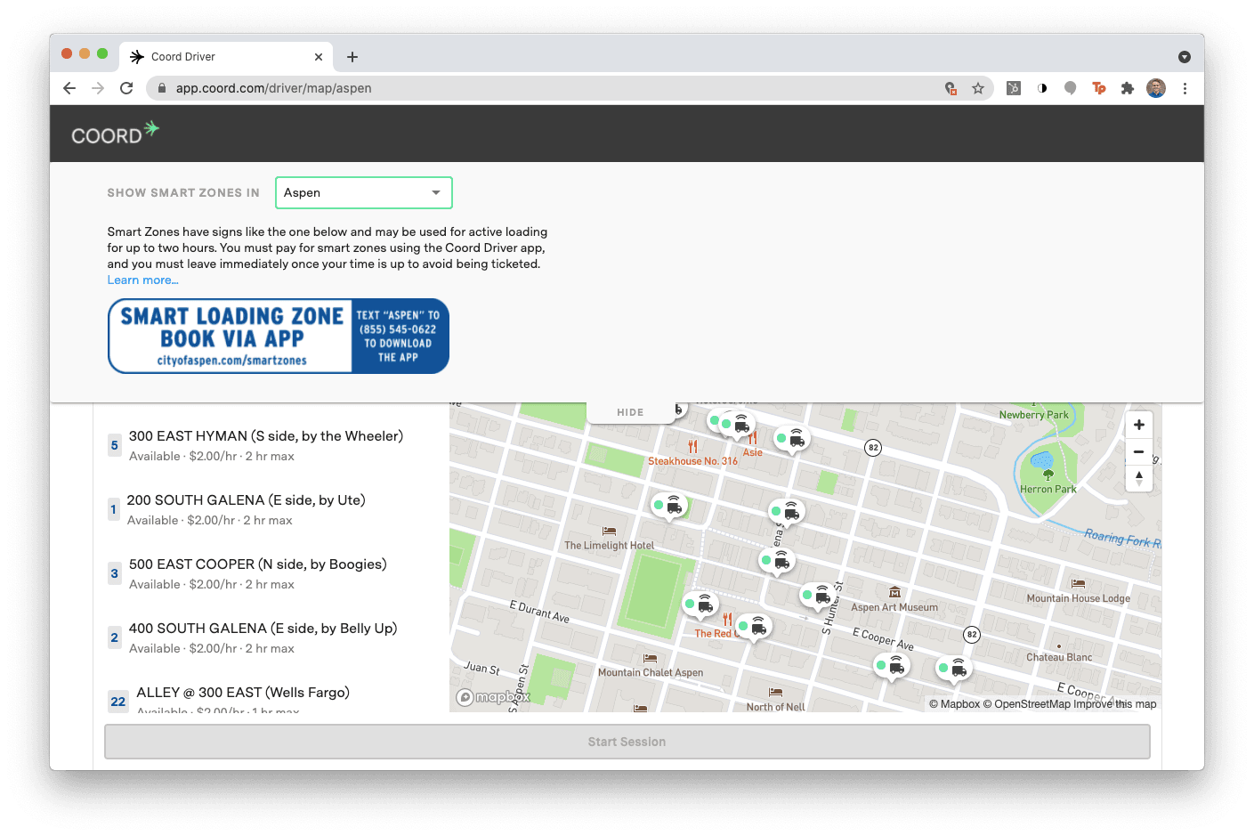1254x836 pixels.
Task: View site info via the lock icon
Action: pyautogui.click(x=161, y=88)
